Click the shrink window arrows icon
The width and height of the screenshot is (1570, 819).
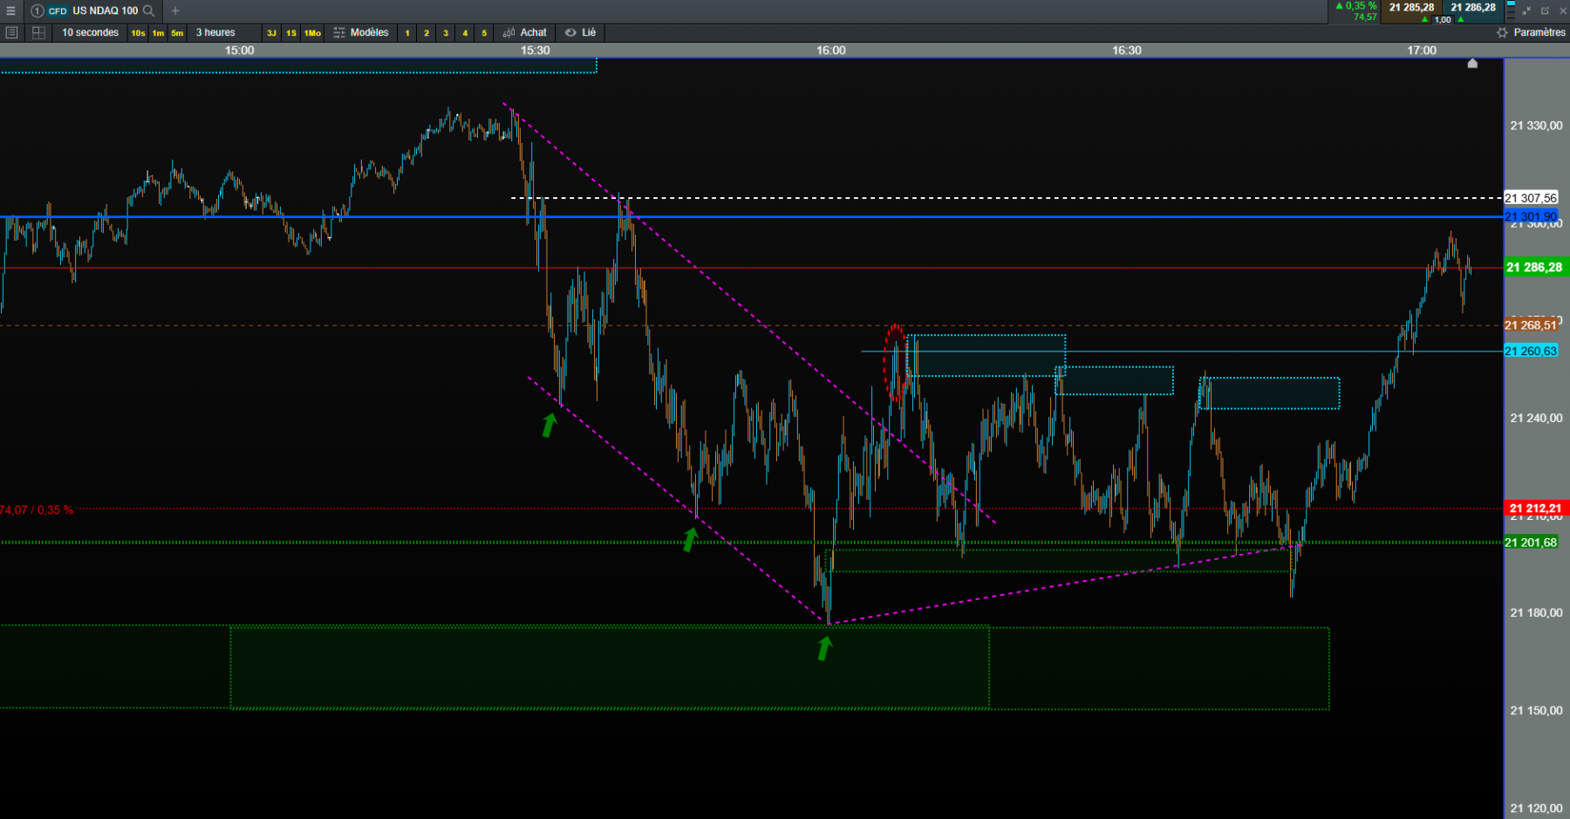tap(1526, 10)
